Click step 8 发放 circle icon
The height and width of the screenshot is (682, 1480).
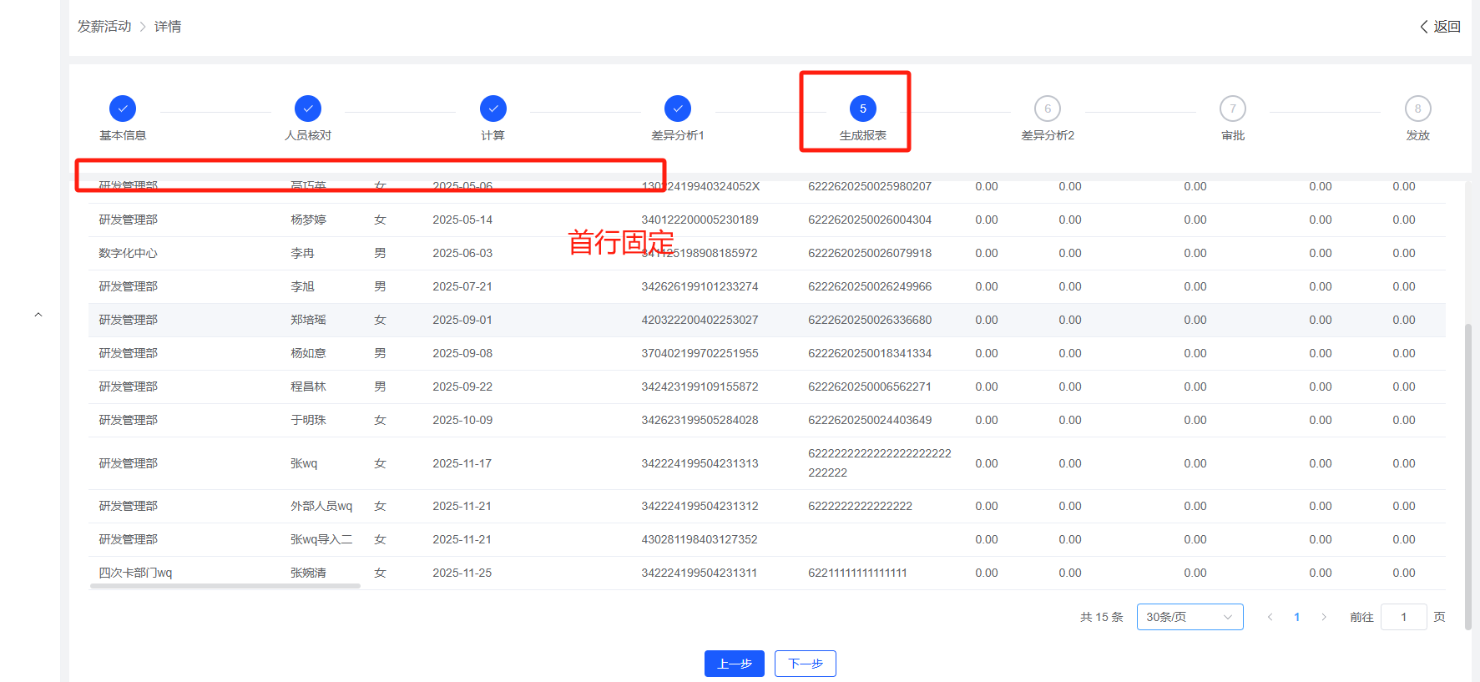pyautogui.click(x=1417, y=109)
